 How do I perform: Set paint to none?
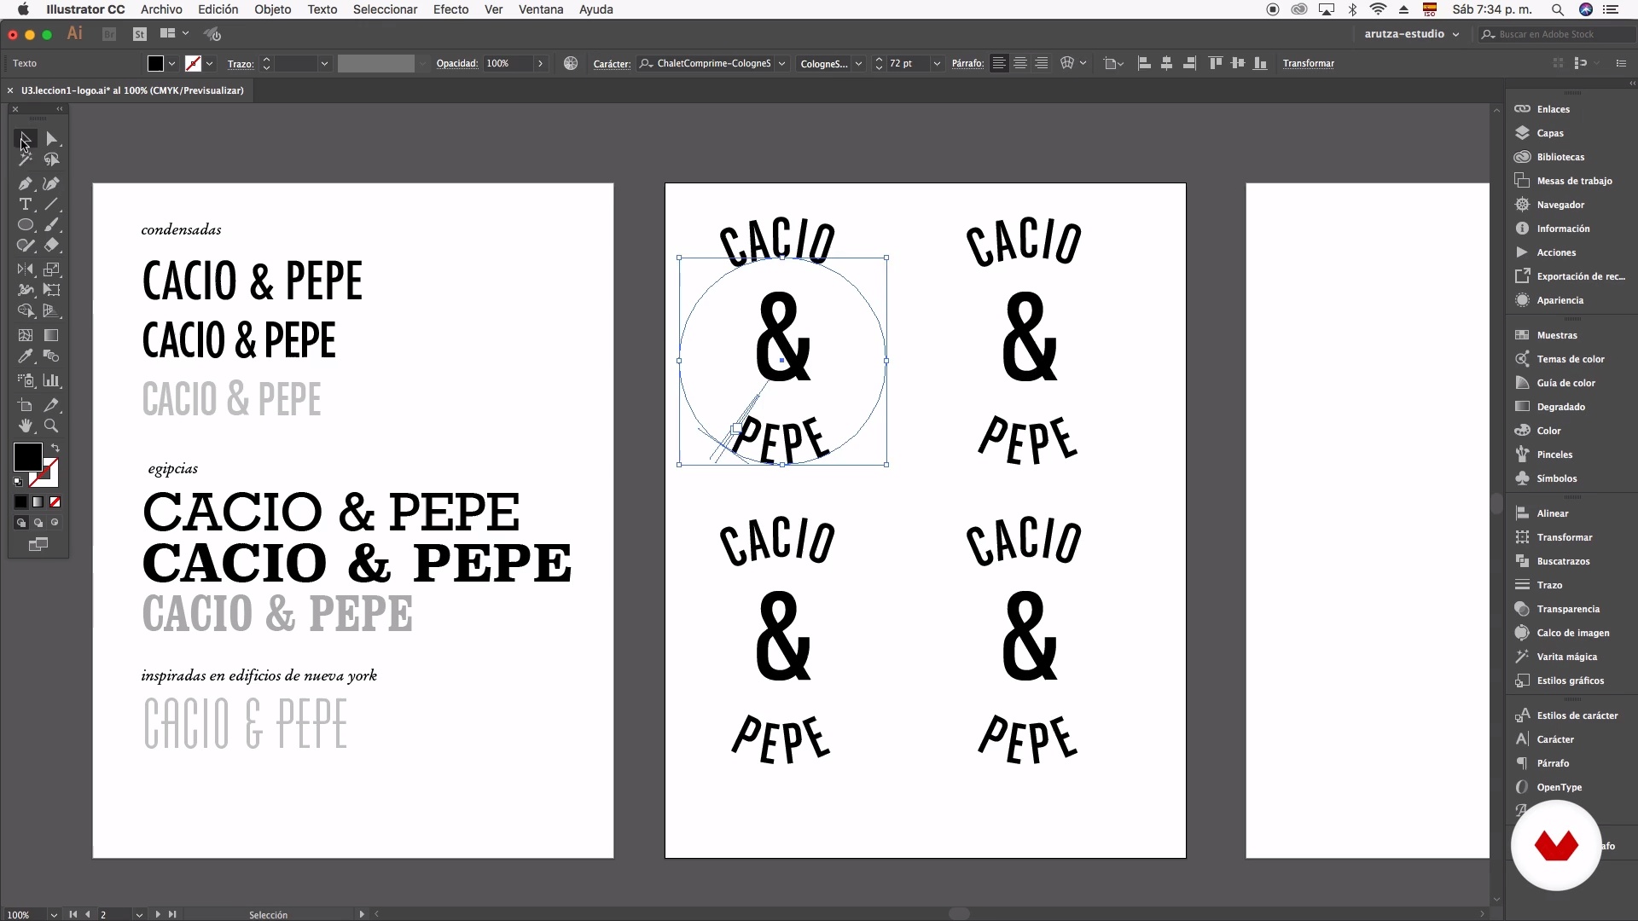click(55, 502)
